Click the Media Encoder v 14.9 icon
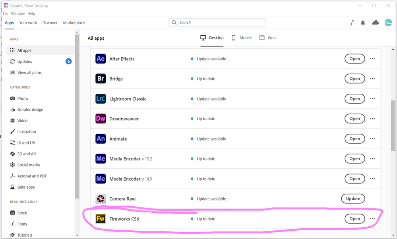 pos(101,179)
